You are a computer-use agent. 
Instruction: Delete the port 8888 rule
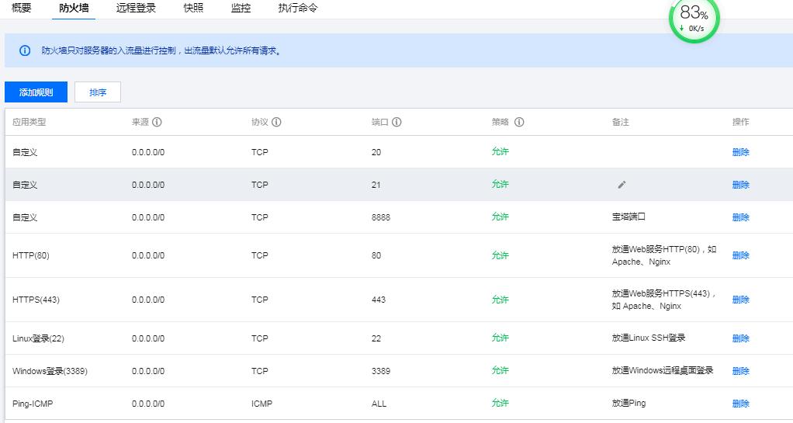point(740,217)
